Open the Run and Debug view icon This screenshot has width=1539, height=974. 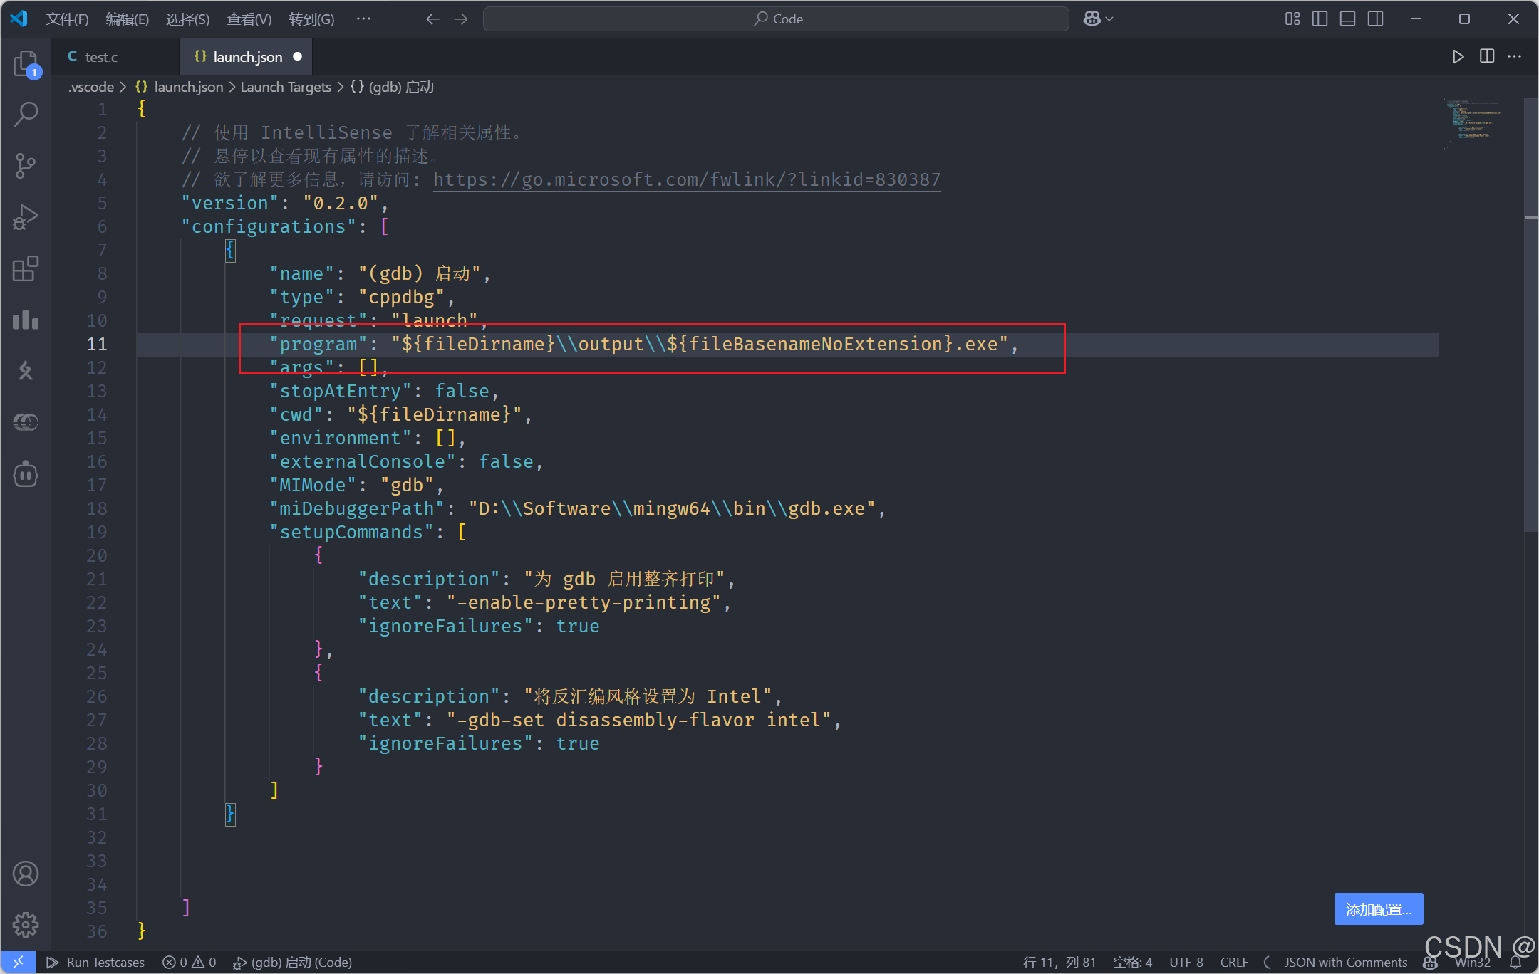(26, 217)
